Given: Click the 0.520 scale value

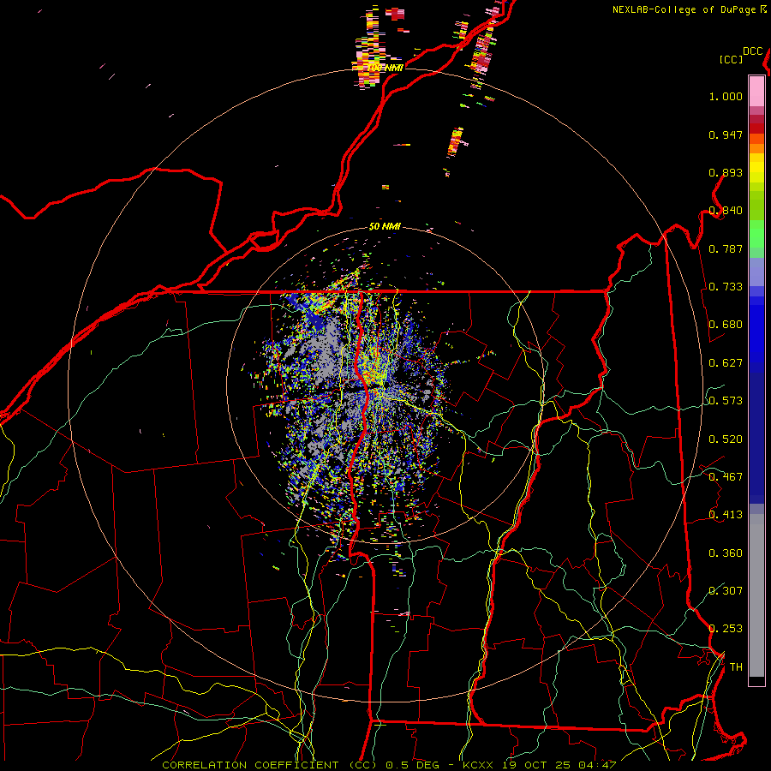Looking at the screenshot, I should click(x=726, y=439).
